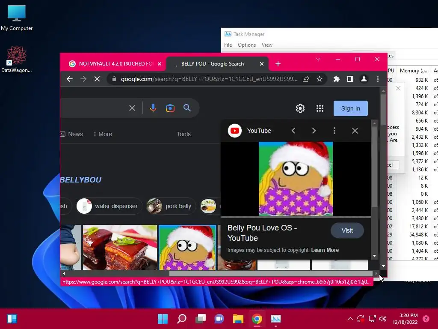Open Widgets button on the taskbar

tap(12, 319)
